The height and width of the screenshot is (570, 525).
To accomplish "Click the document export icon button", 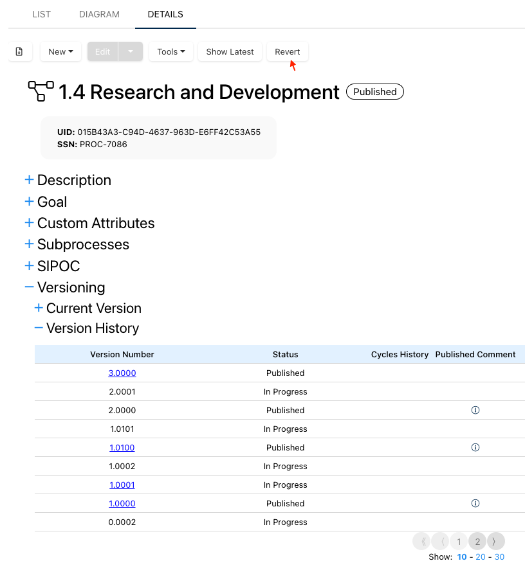I will point(19,52).
